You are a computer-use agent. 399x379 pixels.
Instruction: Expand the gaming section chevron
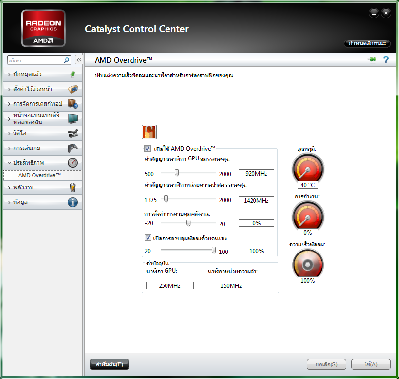click(x=9, y=148)
